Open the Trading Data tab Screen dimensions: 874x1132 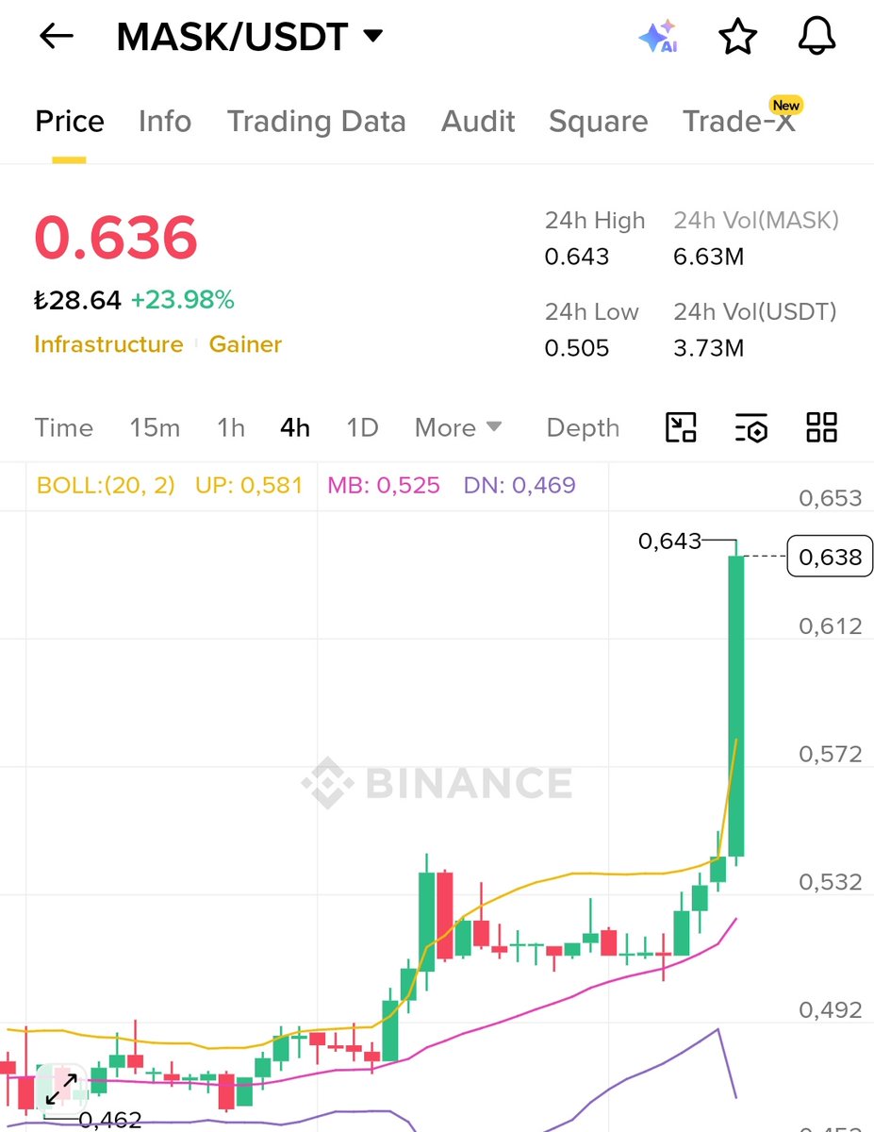[x=316, y=122]
